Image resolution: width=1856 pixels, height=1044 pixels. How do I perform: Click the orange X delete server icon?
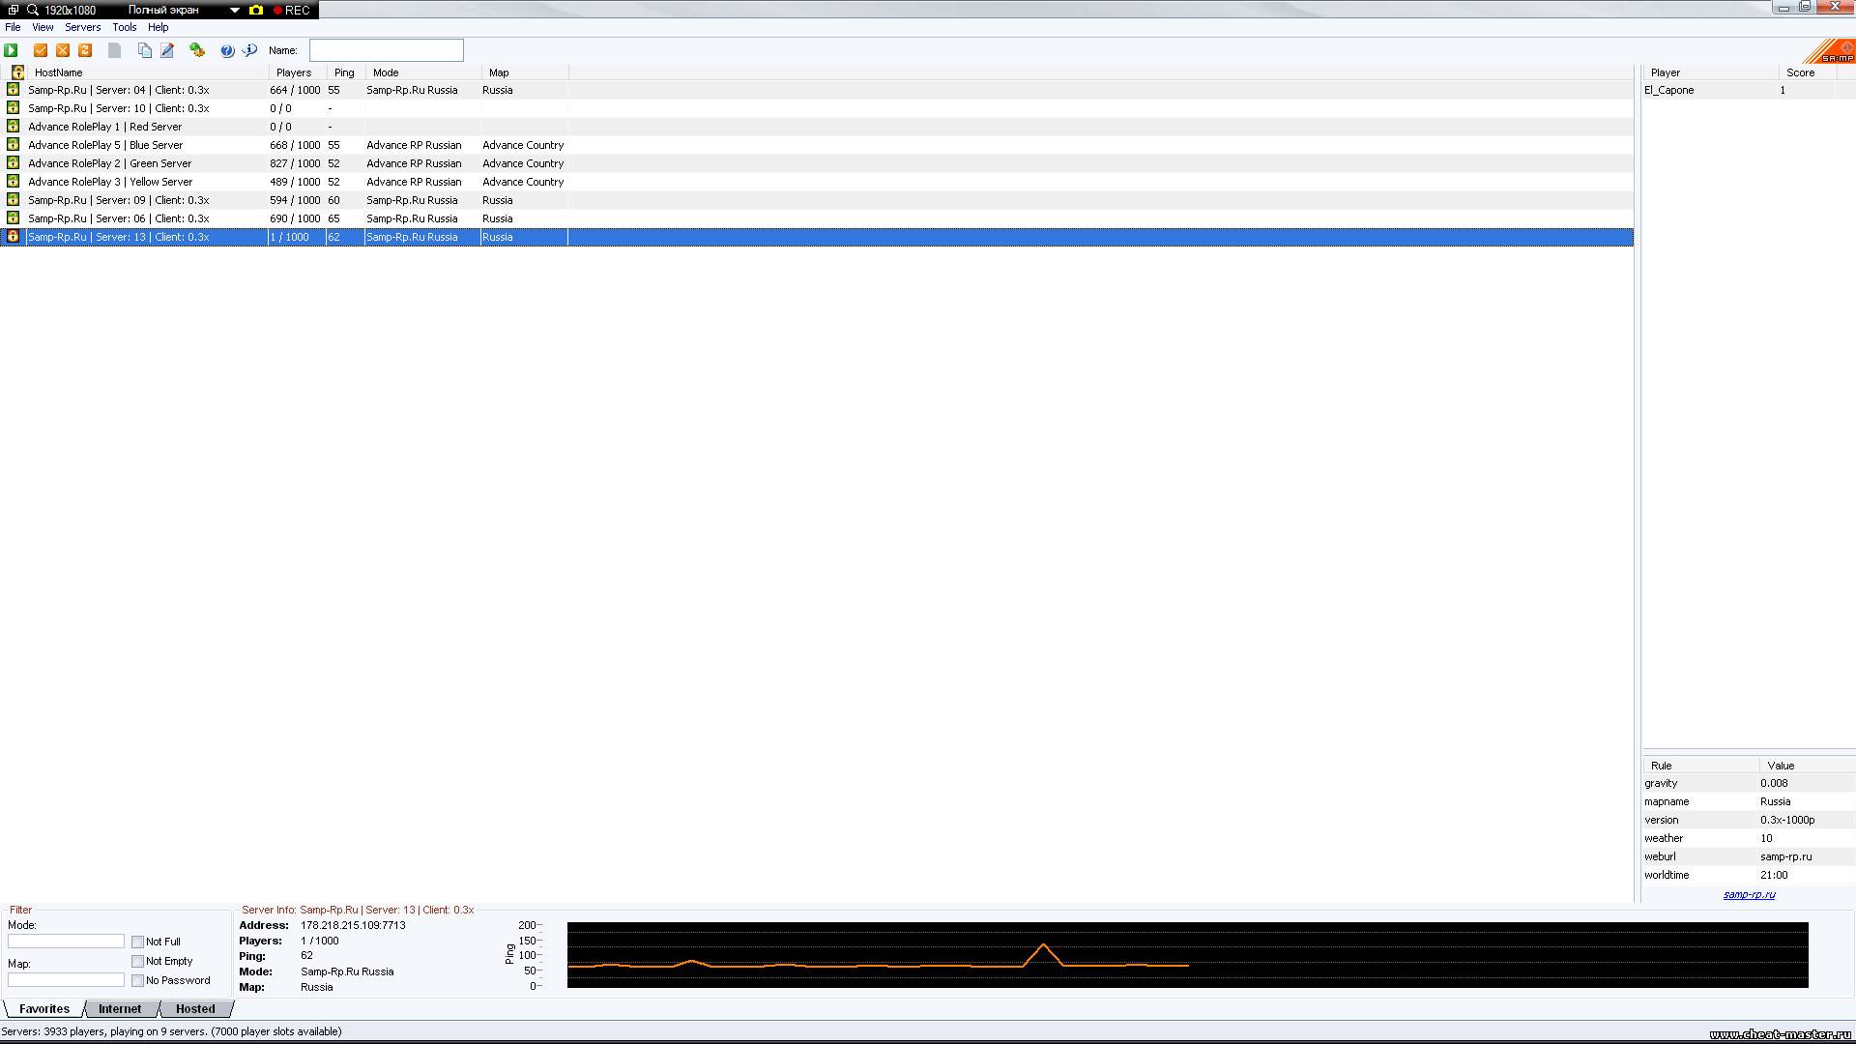[x=63, y=50]
